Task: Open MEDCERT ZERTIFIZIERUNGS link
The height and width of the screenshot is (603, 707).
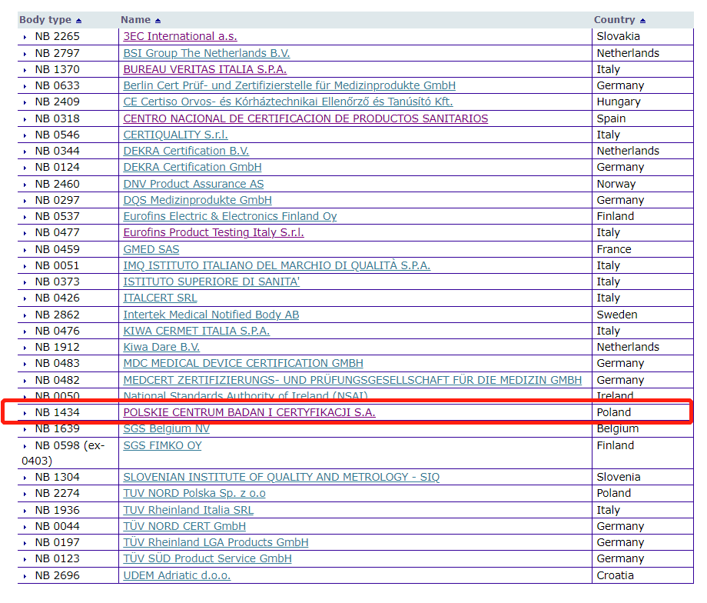Action: pyautogui.click(x=352, y=380)
